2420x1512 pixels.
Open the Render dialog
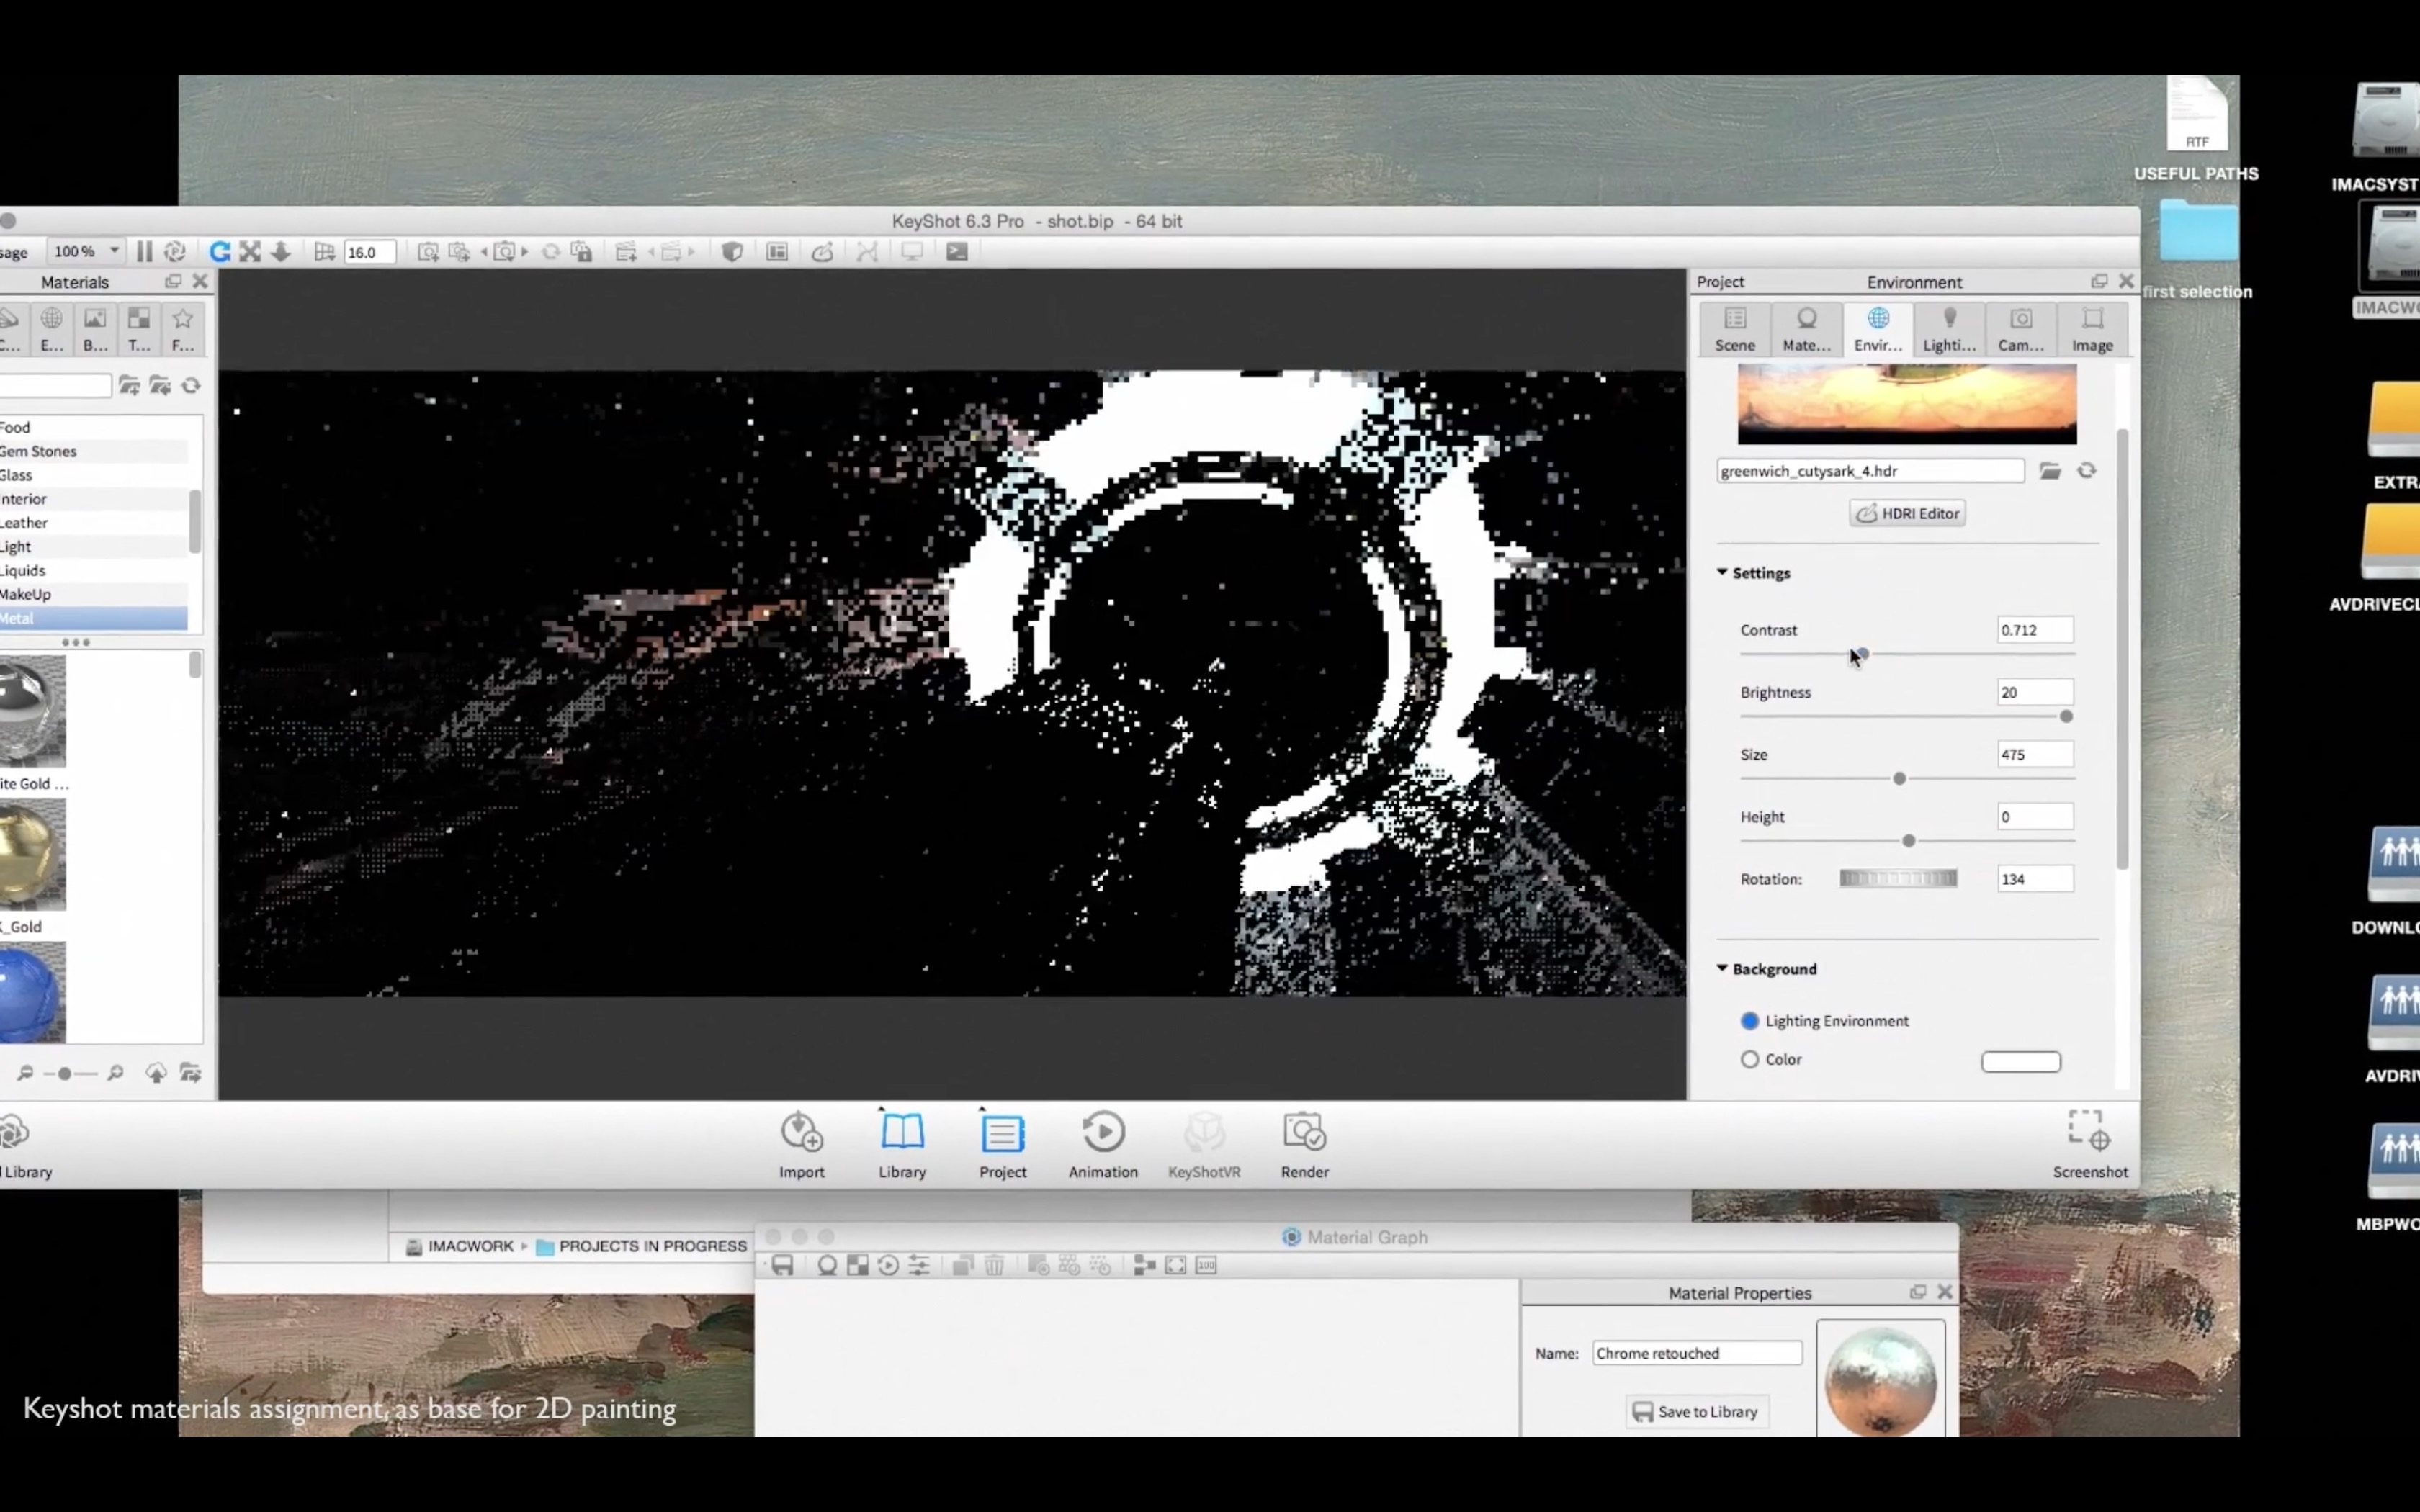[x=1305, y=1145]
